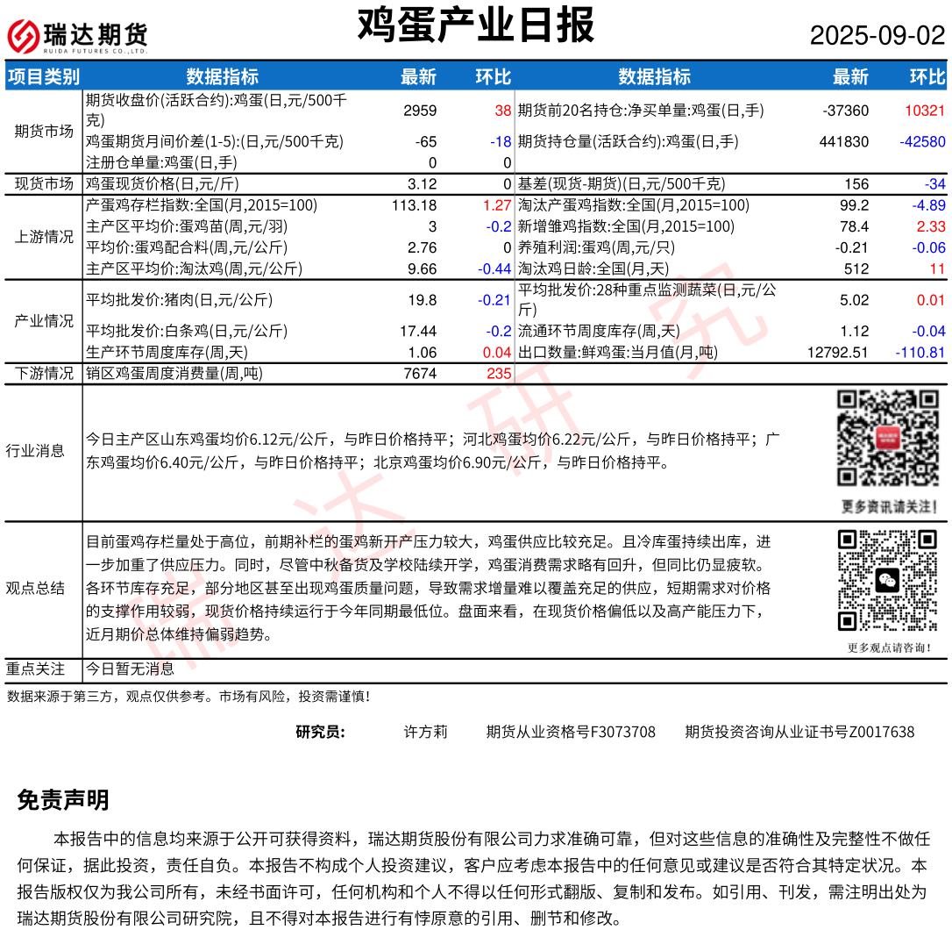This screenshot has height=930, width=952.
Task: Click the 重点关注 row label
Action: [35, 669]
